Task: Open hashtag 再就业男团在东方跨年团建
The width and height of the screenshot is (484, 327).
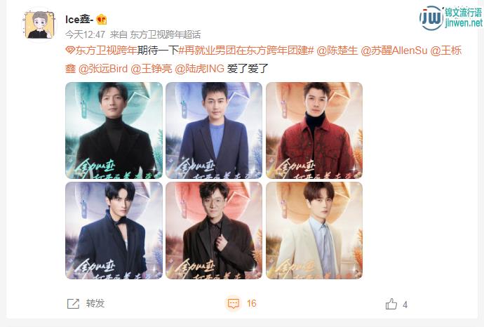Action: [x=246, y=50]
